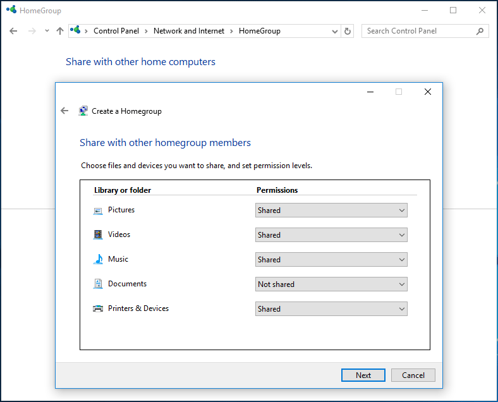Screen dimensions: 498x402
Task: Click the 'Printers & Devices' label
Action: pyautogui.click(x=138, y=308)
